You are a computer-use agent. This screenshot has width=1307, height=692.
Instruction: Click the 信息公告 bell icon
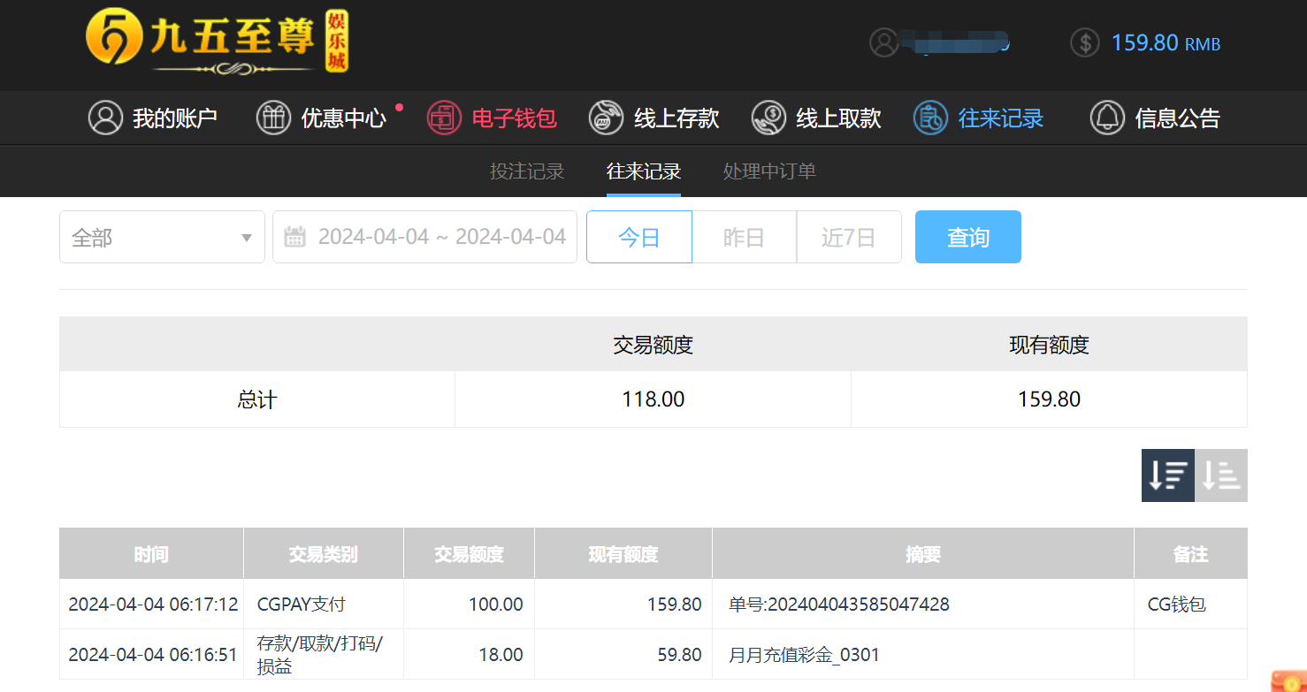[x=1107, y=118]
